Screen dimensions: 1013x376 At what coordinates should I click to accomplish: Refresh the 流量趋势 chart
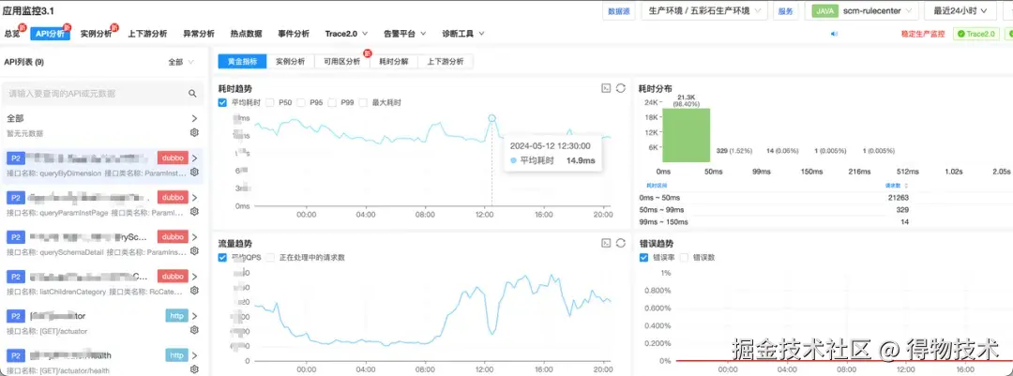[x=620, y=243]
